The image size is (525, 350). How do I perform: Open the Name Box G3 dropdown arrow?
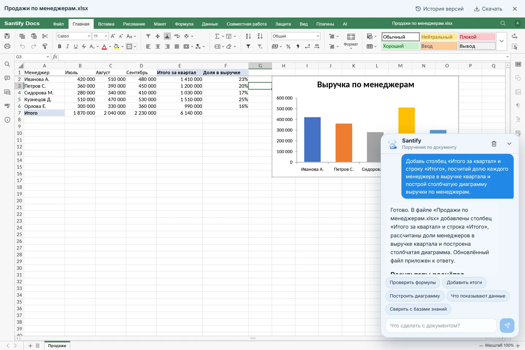(x=48, y=57)
